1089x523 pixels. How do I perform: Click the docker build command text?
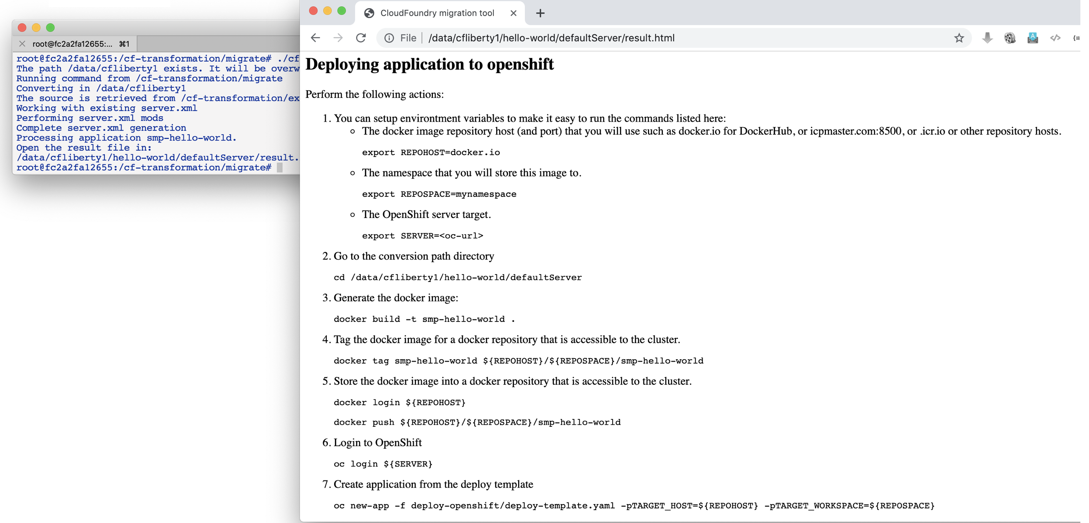tap(424, 319)
